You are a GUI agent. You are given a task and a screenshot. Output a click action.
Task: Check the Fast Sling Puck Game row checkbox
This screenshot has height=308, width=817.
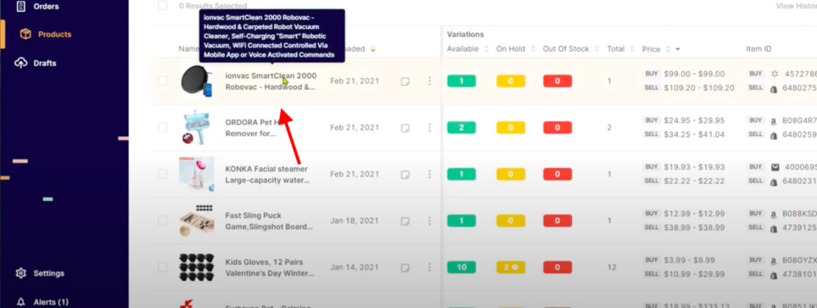163,220
